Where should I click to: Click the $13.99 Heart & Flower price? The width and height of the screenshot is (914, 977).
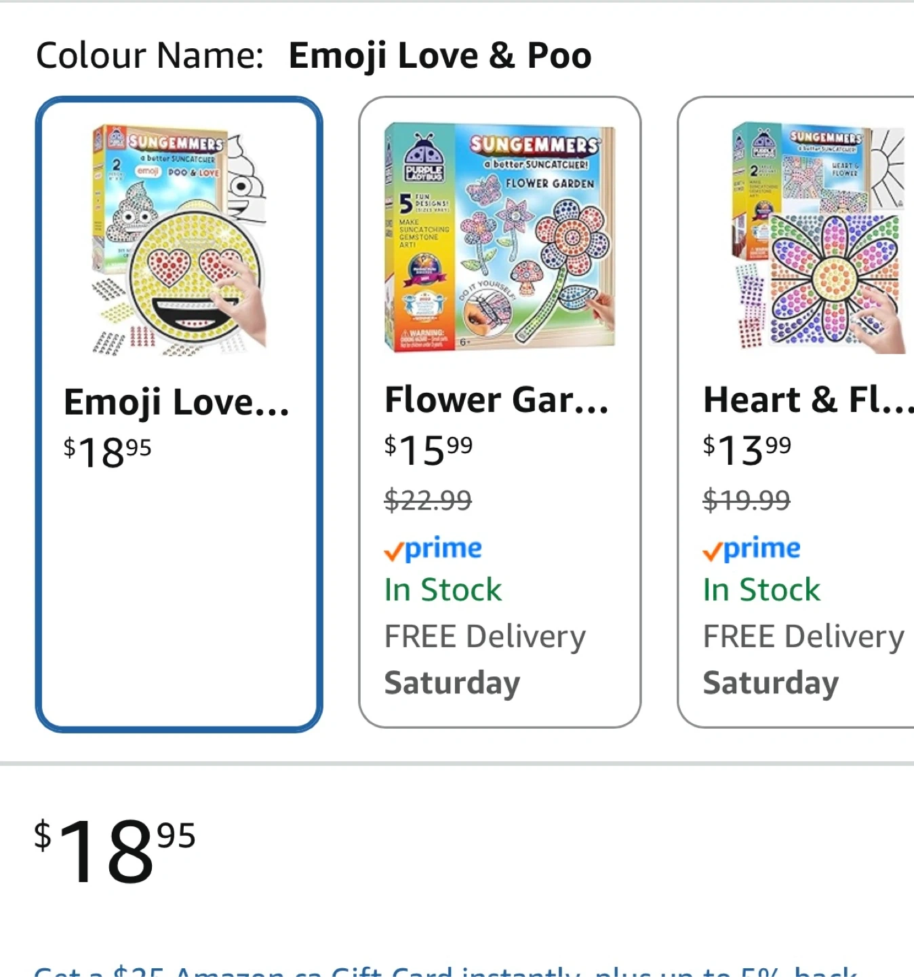[x=747, y=448]
